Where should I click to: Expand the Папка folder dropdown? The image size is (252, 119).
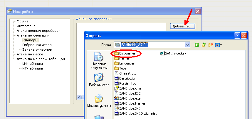187,45
